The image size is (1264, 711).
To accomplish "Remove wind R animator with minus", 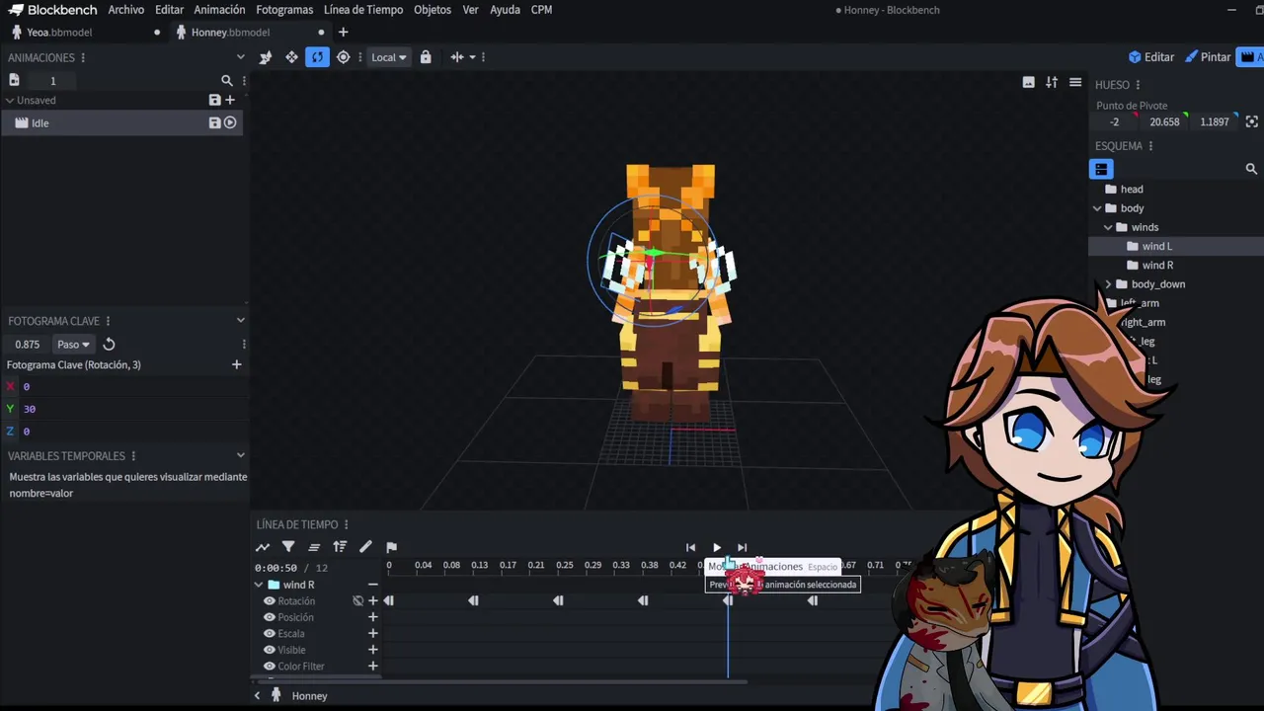I will coord(372,585).
